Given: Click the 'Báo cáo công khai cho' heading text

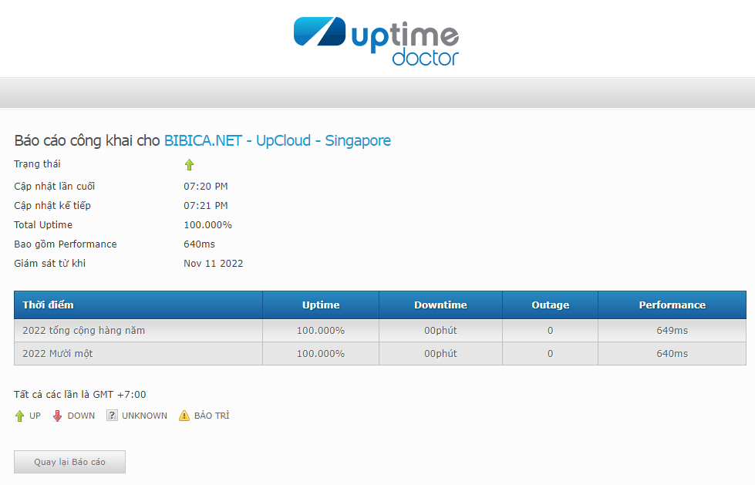Looking at the screenshot, I should 87,140.
